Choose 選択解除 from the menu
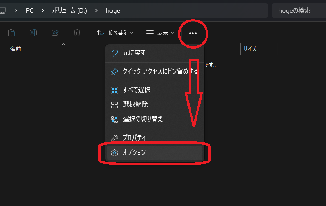 click(155, 105)
